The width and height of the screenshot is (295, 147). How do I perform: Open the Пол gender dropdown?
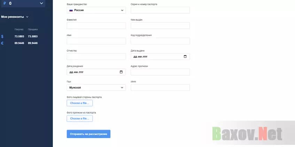tap(96, 88)
